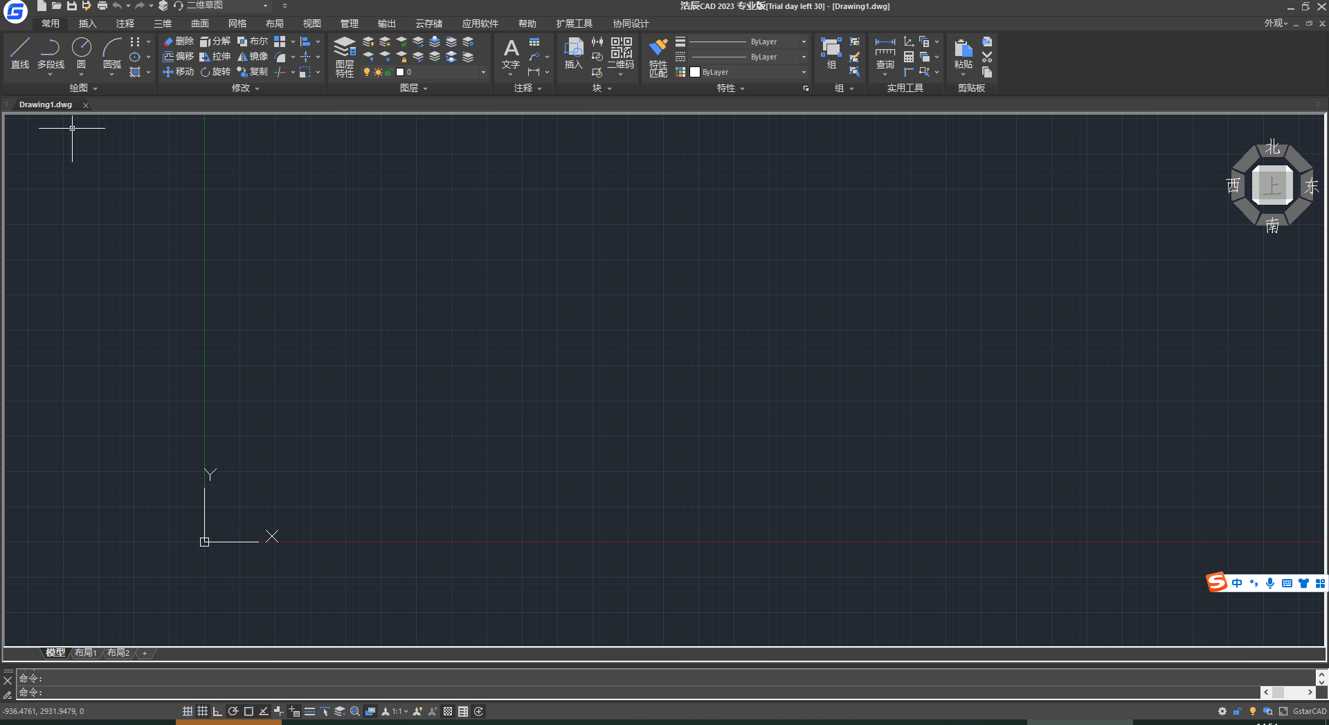Select the Arc (圆弧) tool

(x=112, y=53)
